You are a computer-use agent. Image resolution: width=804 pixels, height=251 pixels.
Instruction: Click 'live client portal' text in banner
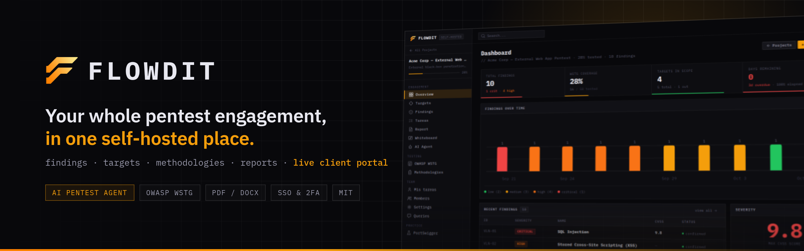pos(340,163)
